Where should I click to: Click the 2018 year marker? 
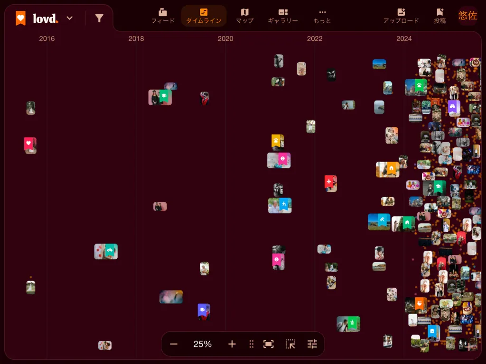pyautogui.click(x=136, y=39)
